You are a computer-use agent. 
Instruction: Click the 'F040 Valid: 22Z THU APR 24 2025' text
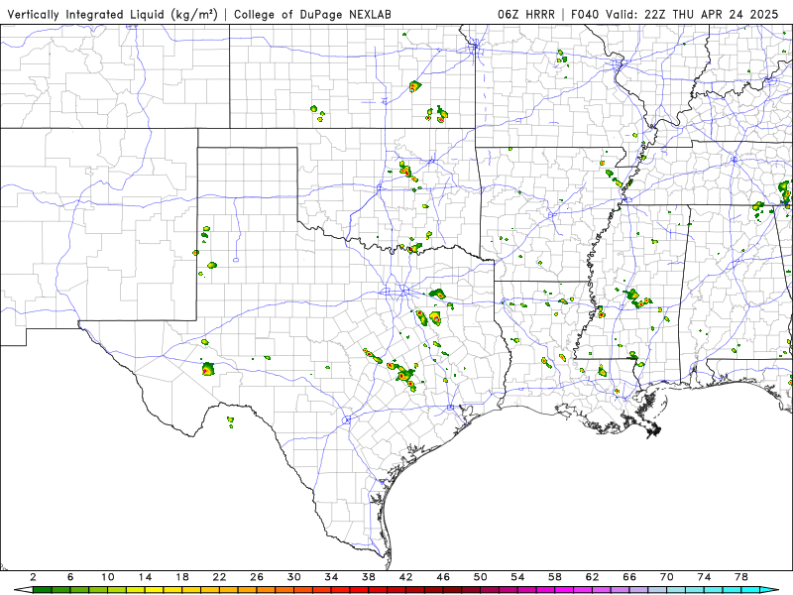675,14
